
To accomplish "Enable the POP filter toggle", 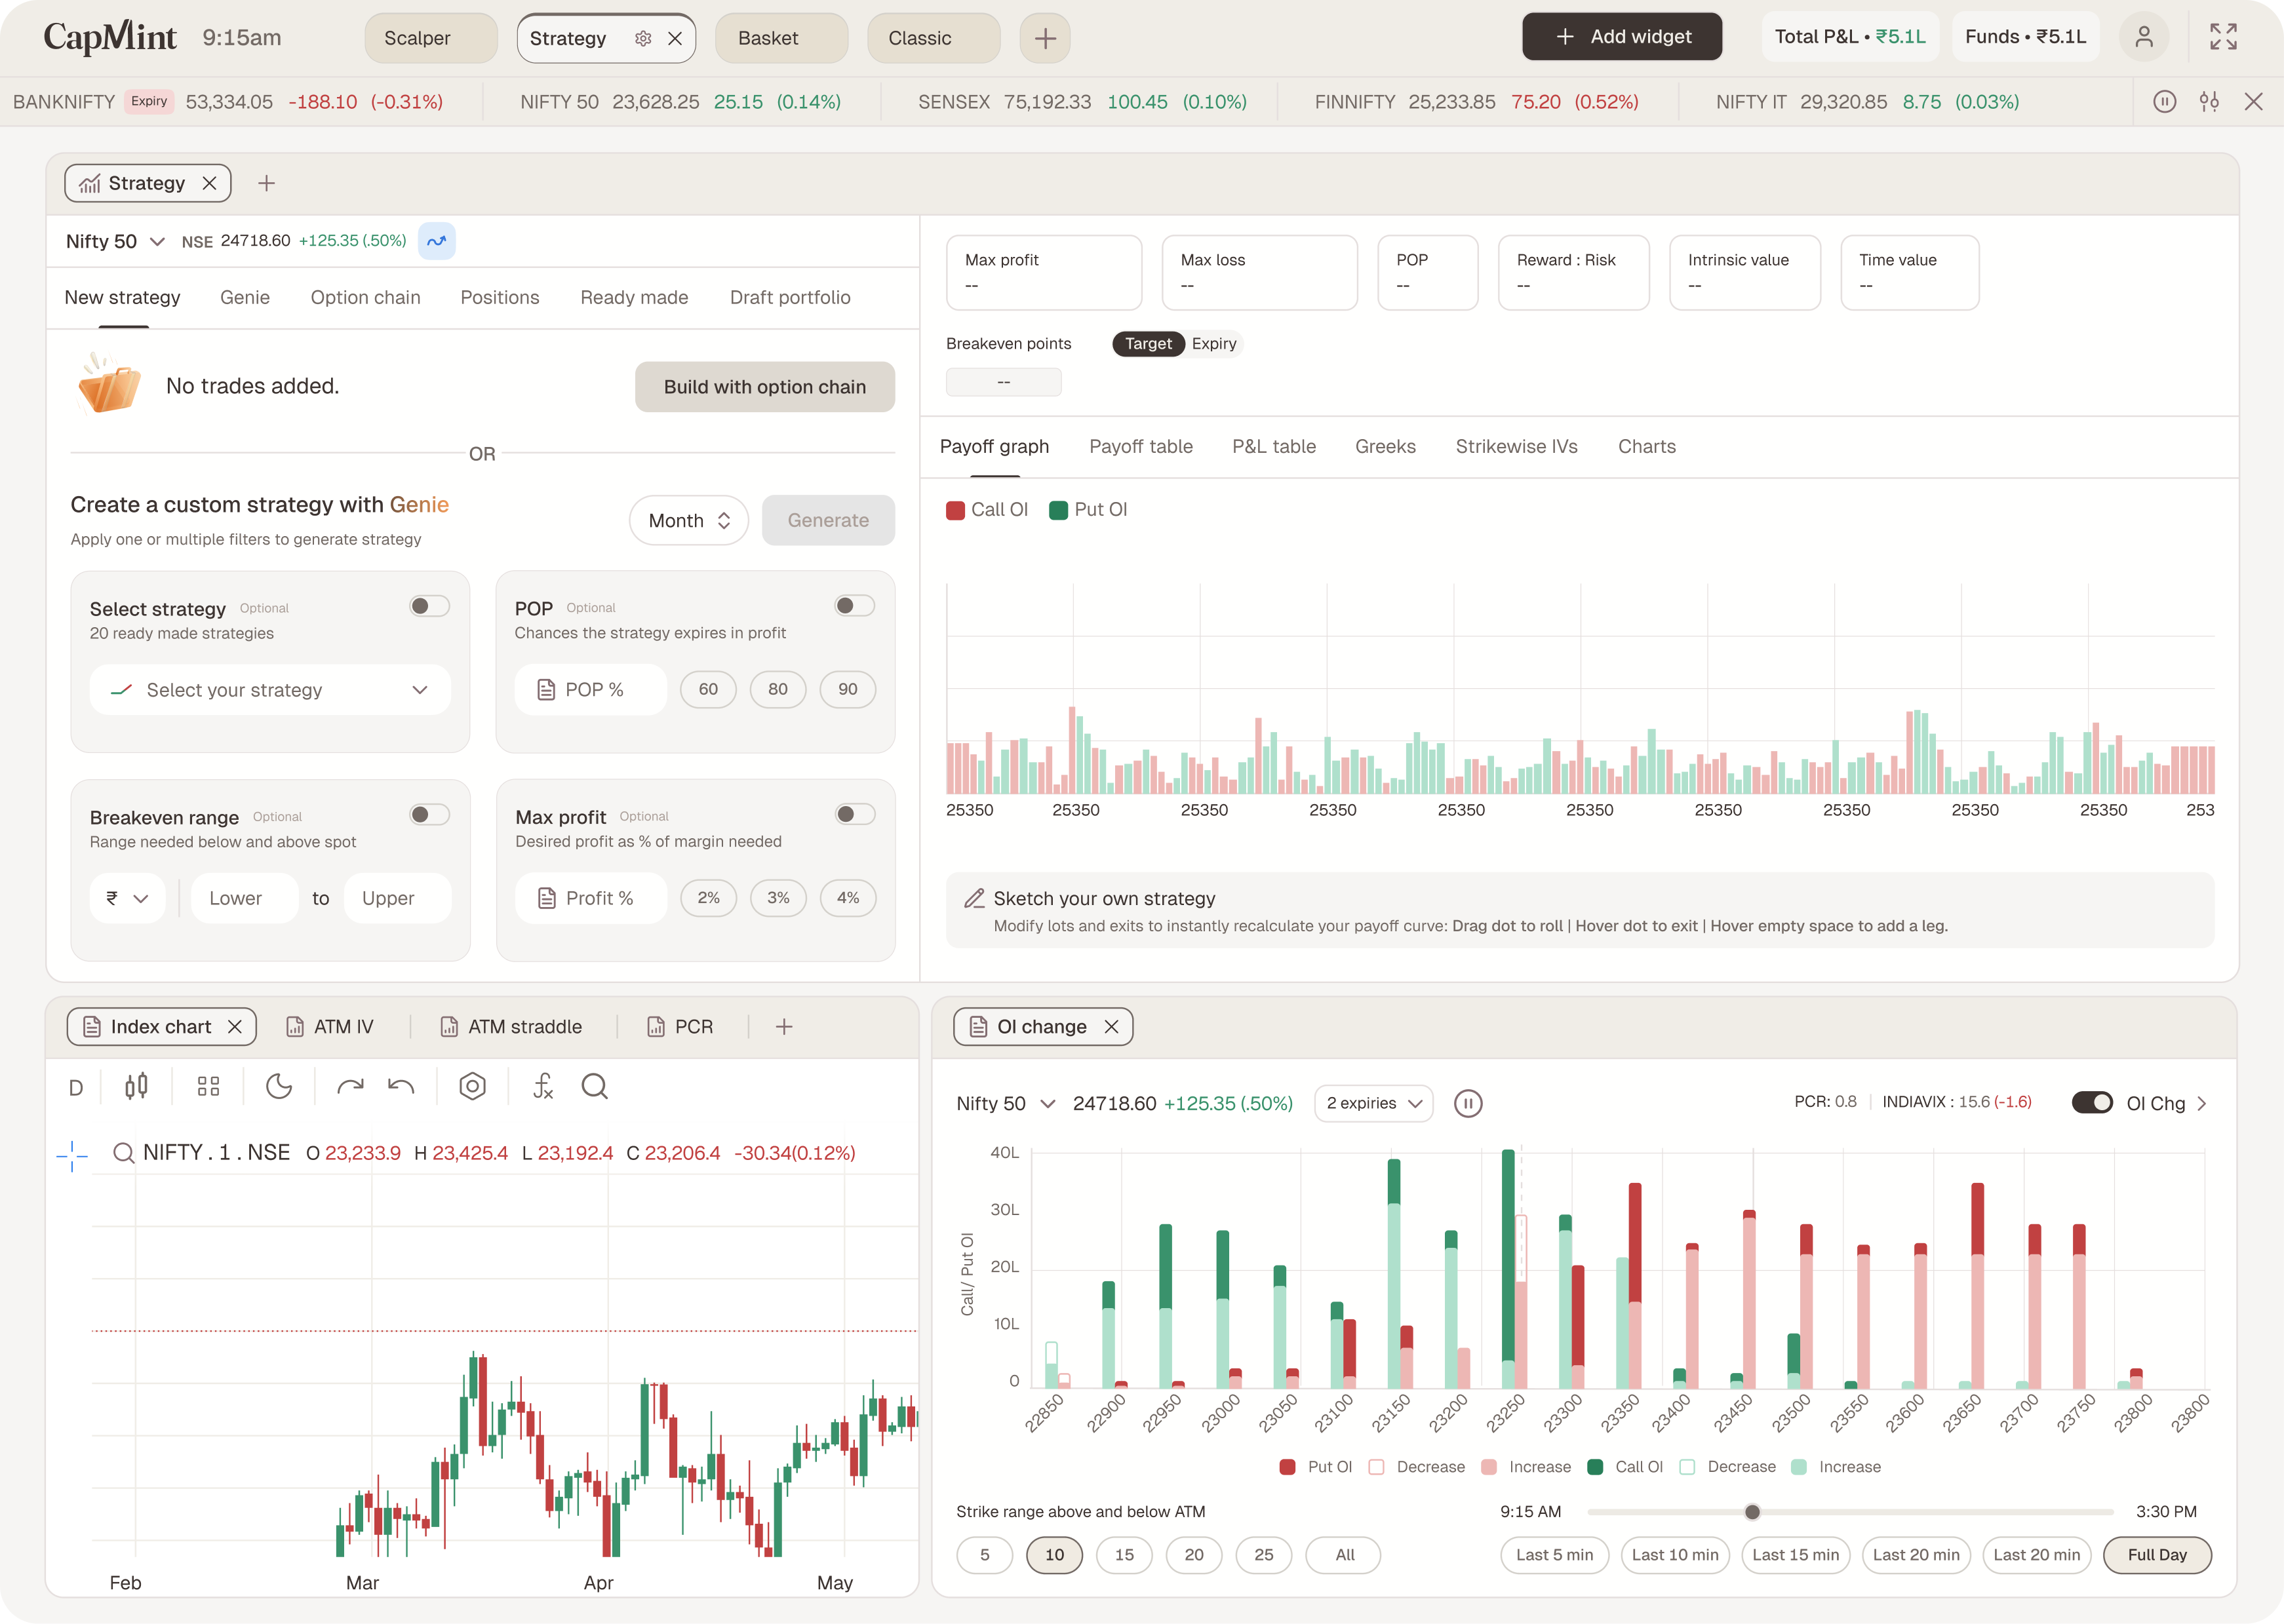I will click(855, 606).
